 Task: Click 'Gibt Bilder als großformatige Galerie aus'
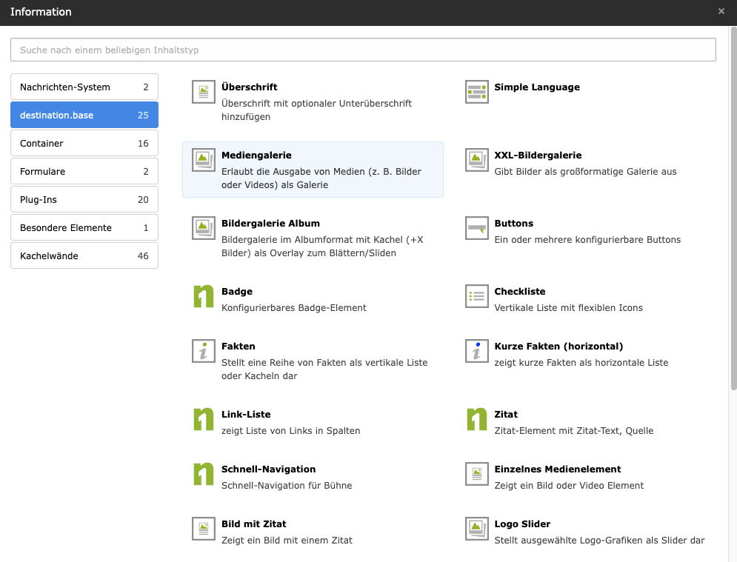(585, 172)
